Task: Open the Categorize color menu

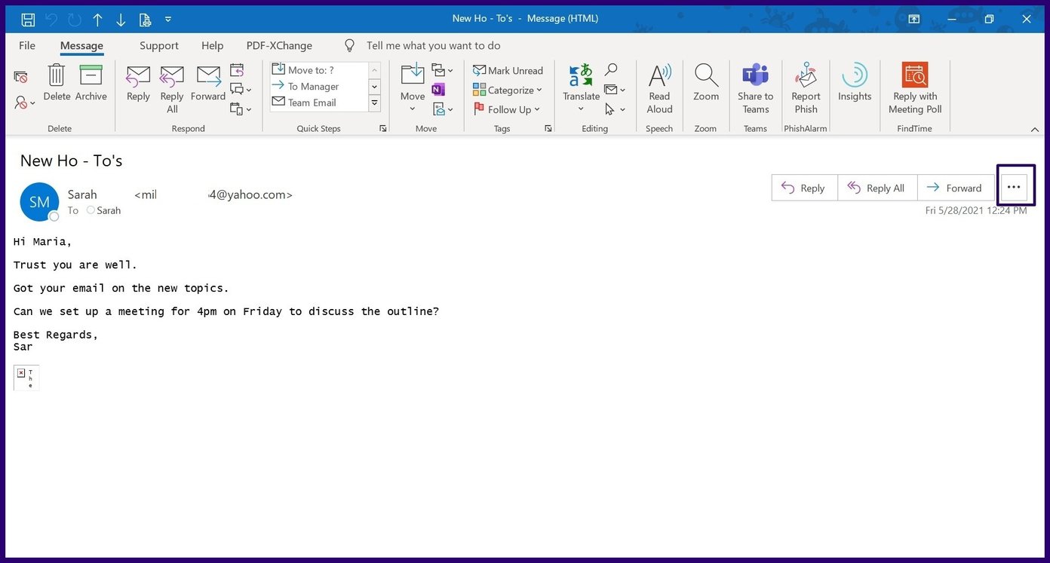Action: click(507, 90)
